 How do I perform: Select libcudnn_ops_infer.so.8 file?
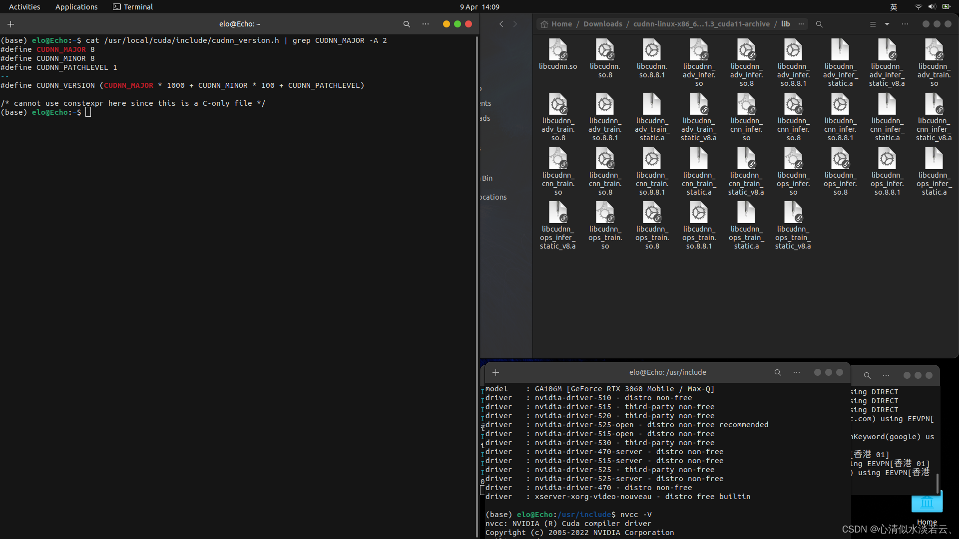coord(840,172)
